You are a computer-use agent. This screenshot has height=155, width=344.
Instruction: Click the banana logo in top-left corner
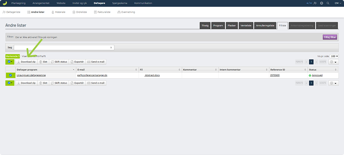coord(5,3)
